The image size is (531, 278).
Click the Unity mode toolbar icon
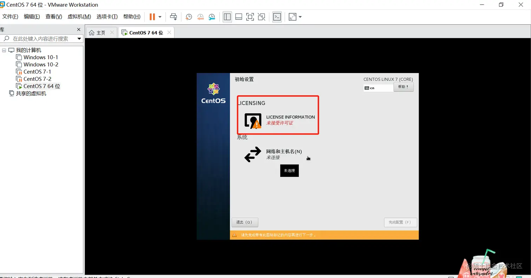coord(261,17)
